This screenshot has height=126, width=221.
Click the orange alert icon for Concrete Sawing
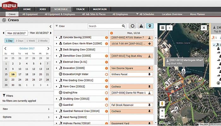[x=107, y=37]
